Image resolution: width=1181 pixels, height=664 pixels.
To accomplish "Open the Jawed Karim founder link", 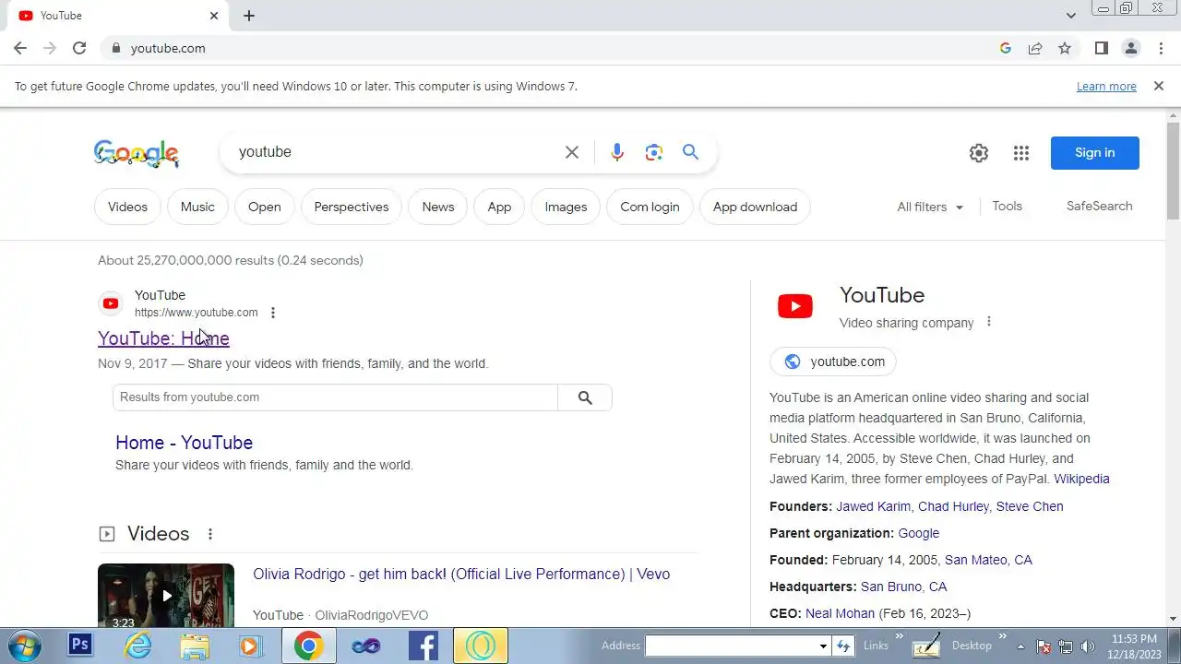I will (x=873, y=506).
